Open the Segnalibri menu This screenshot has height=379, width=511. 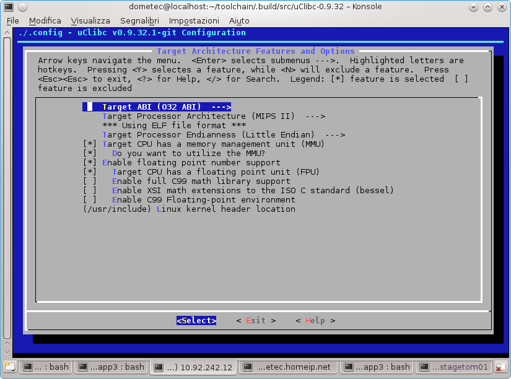pyautogui.click(x=139, y=20)
